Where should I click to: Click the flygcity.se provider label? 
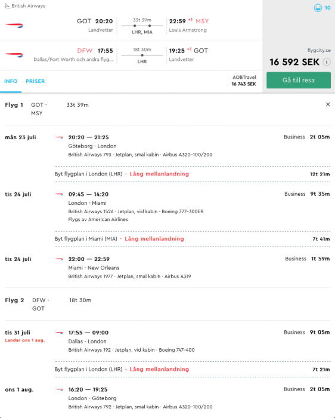(x=319, y=50)
